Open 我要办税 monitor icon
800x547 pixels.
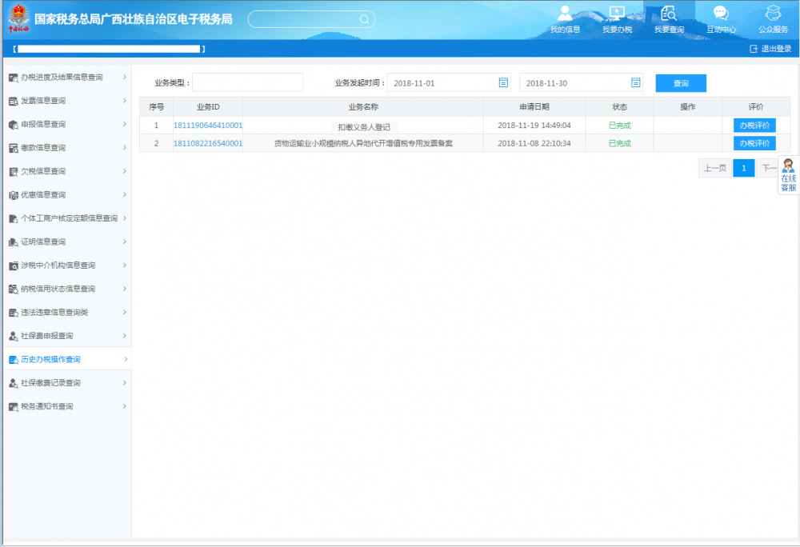pos(617,14)
